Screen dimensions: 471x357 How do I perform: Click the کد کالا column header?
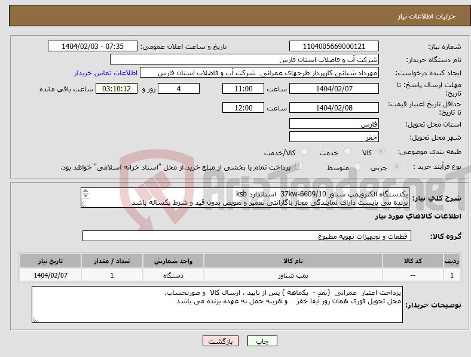(x=413, y=261)
